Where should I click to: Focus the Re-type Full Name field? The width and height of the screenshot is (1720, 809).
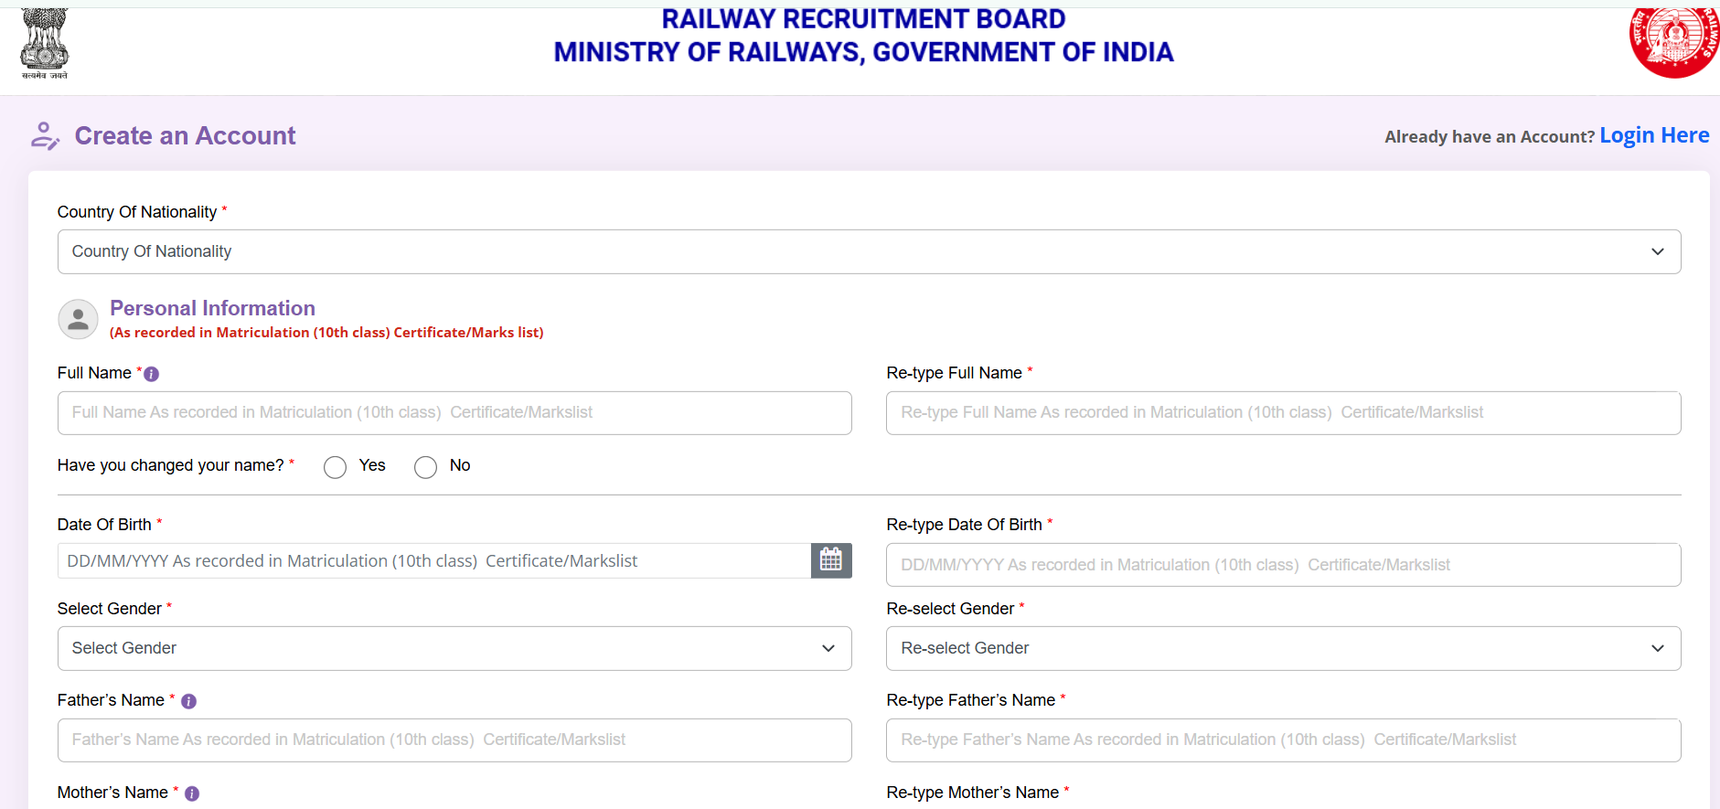(x=1283, y=413)
